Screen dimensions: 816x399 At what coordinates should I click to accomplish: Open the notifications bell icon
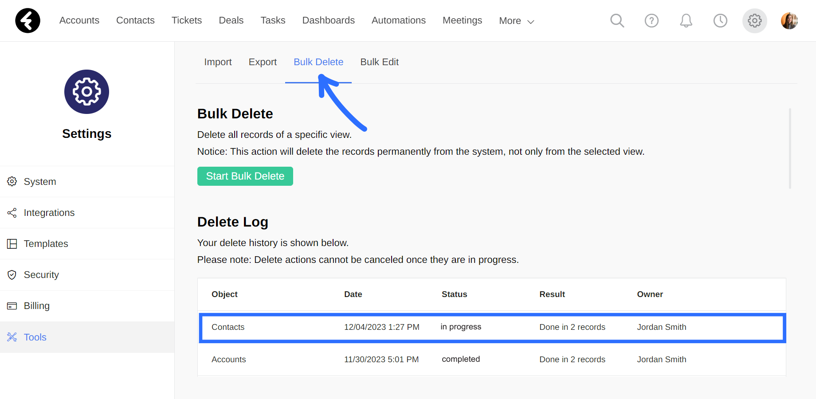(x=686, y=20)
